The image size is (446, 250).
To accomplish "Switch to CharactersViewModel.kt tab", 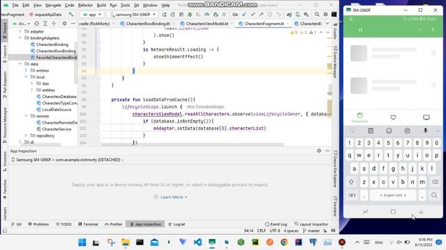I will pos(207,24).
